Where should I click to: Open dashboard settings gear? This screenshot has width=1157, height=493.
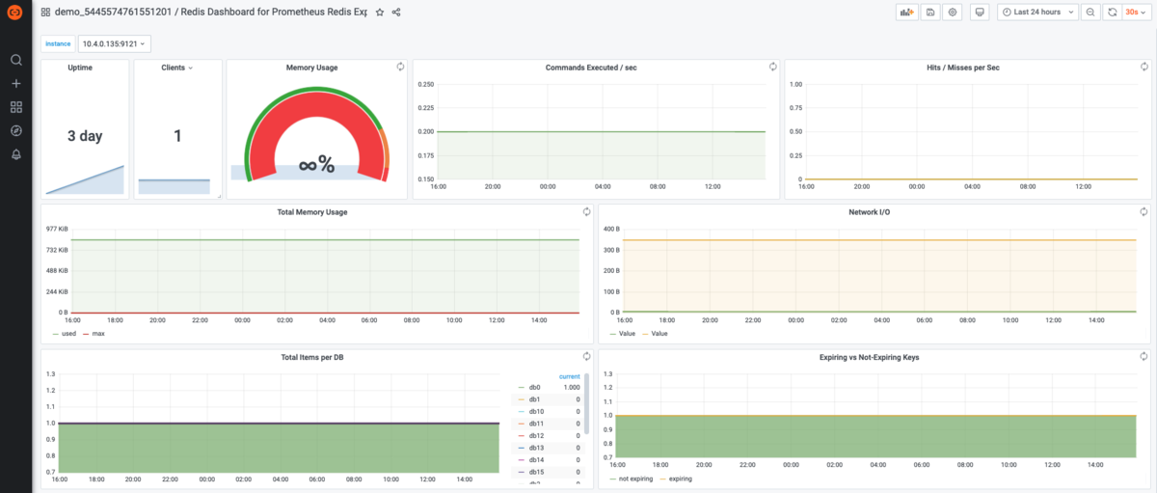coord(953,13)
